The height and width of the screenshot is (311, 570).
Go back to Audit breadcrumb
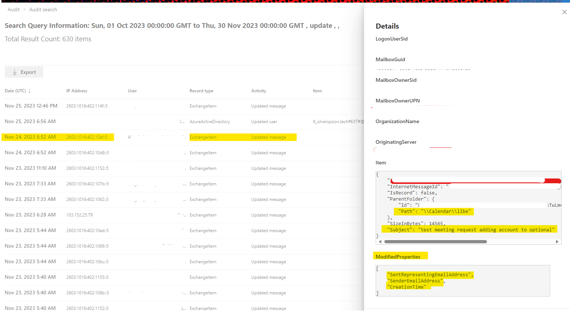(14, 9)
